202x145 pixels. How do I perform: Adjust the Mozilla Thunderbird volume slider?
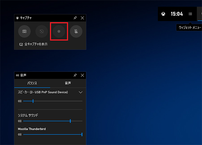pos(53,135)
